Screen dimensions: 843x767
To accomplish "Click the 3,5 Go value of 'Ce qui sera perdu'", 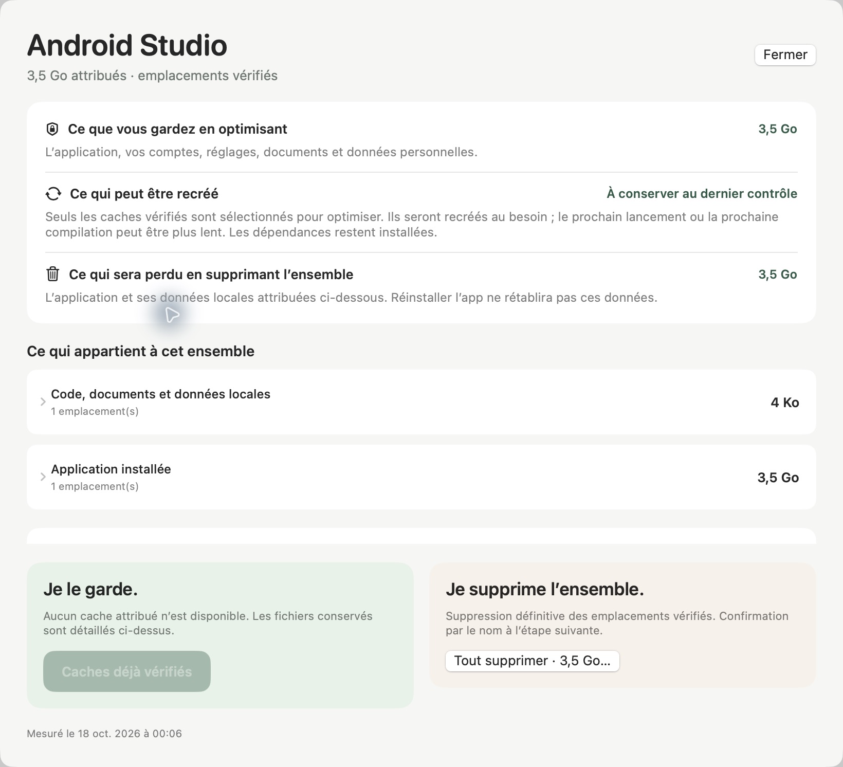I will coord(778,275).
